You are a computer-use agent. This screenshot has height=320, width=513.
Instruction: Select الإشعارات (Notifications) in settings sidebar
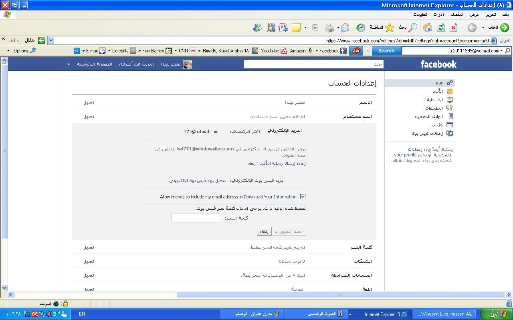[x=434, y=100]
